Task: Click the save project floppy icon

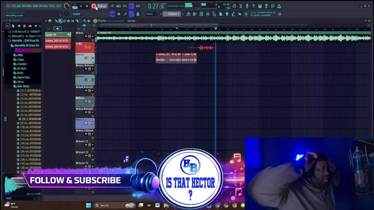Action: [x=260, y=6]
